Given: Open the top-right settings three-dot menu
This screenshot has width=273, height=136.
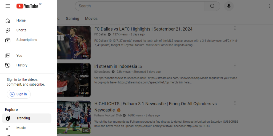Looking at the screenshot, I should 270,6.
